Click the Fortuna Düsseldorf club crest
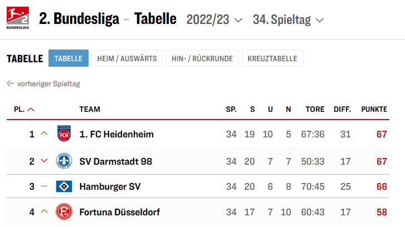 (65, 212)
